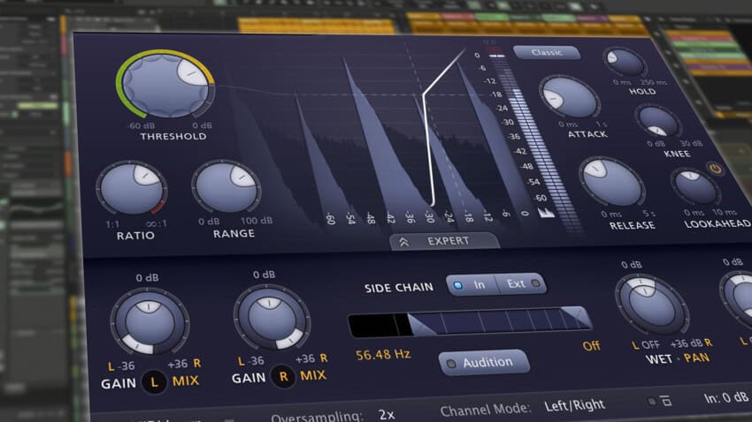The width and height of the screenshot is (752, 422).
Task: Click the SIDE CHAIN label
Action: click(398, 288)
